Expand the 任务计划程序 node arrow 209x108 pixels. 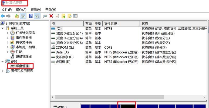tap(8, 33)
